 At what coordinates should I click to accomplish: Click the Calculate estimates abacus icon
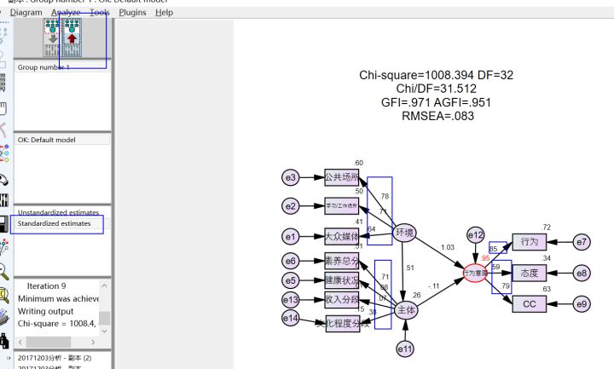pyautogui.click(x=4, y=200)
